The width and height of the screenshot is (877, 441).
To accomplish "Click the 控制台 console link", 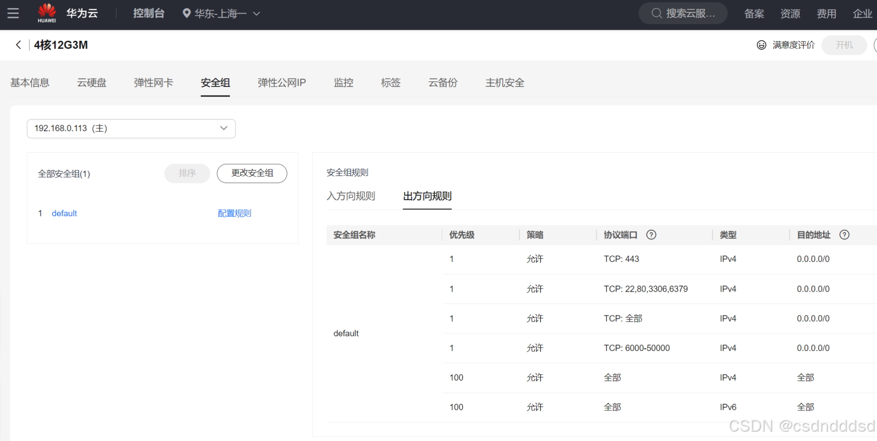I will pyautogui.click(x=148, y=14).
